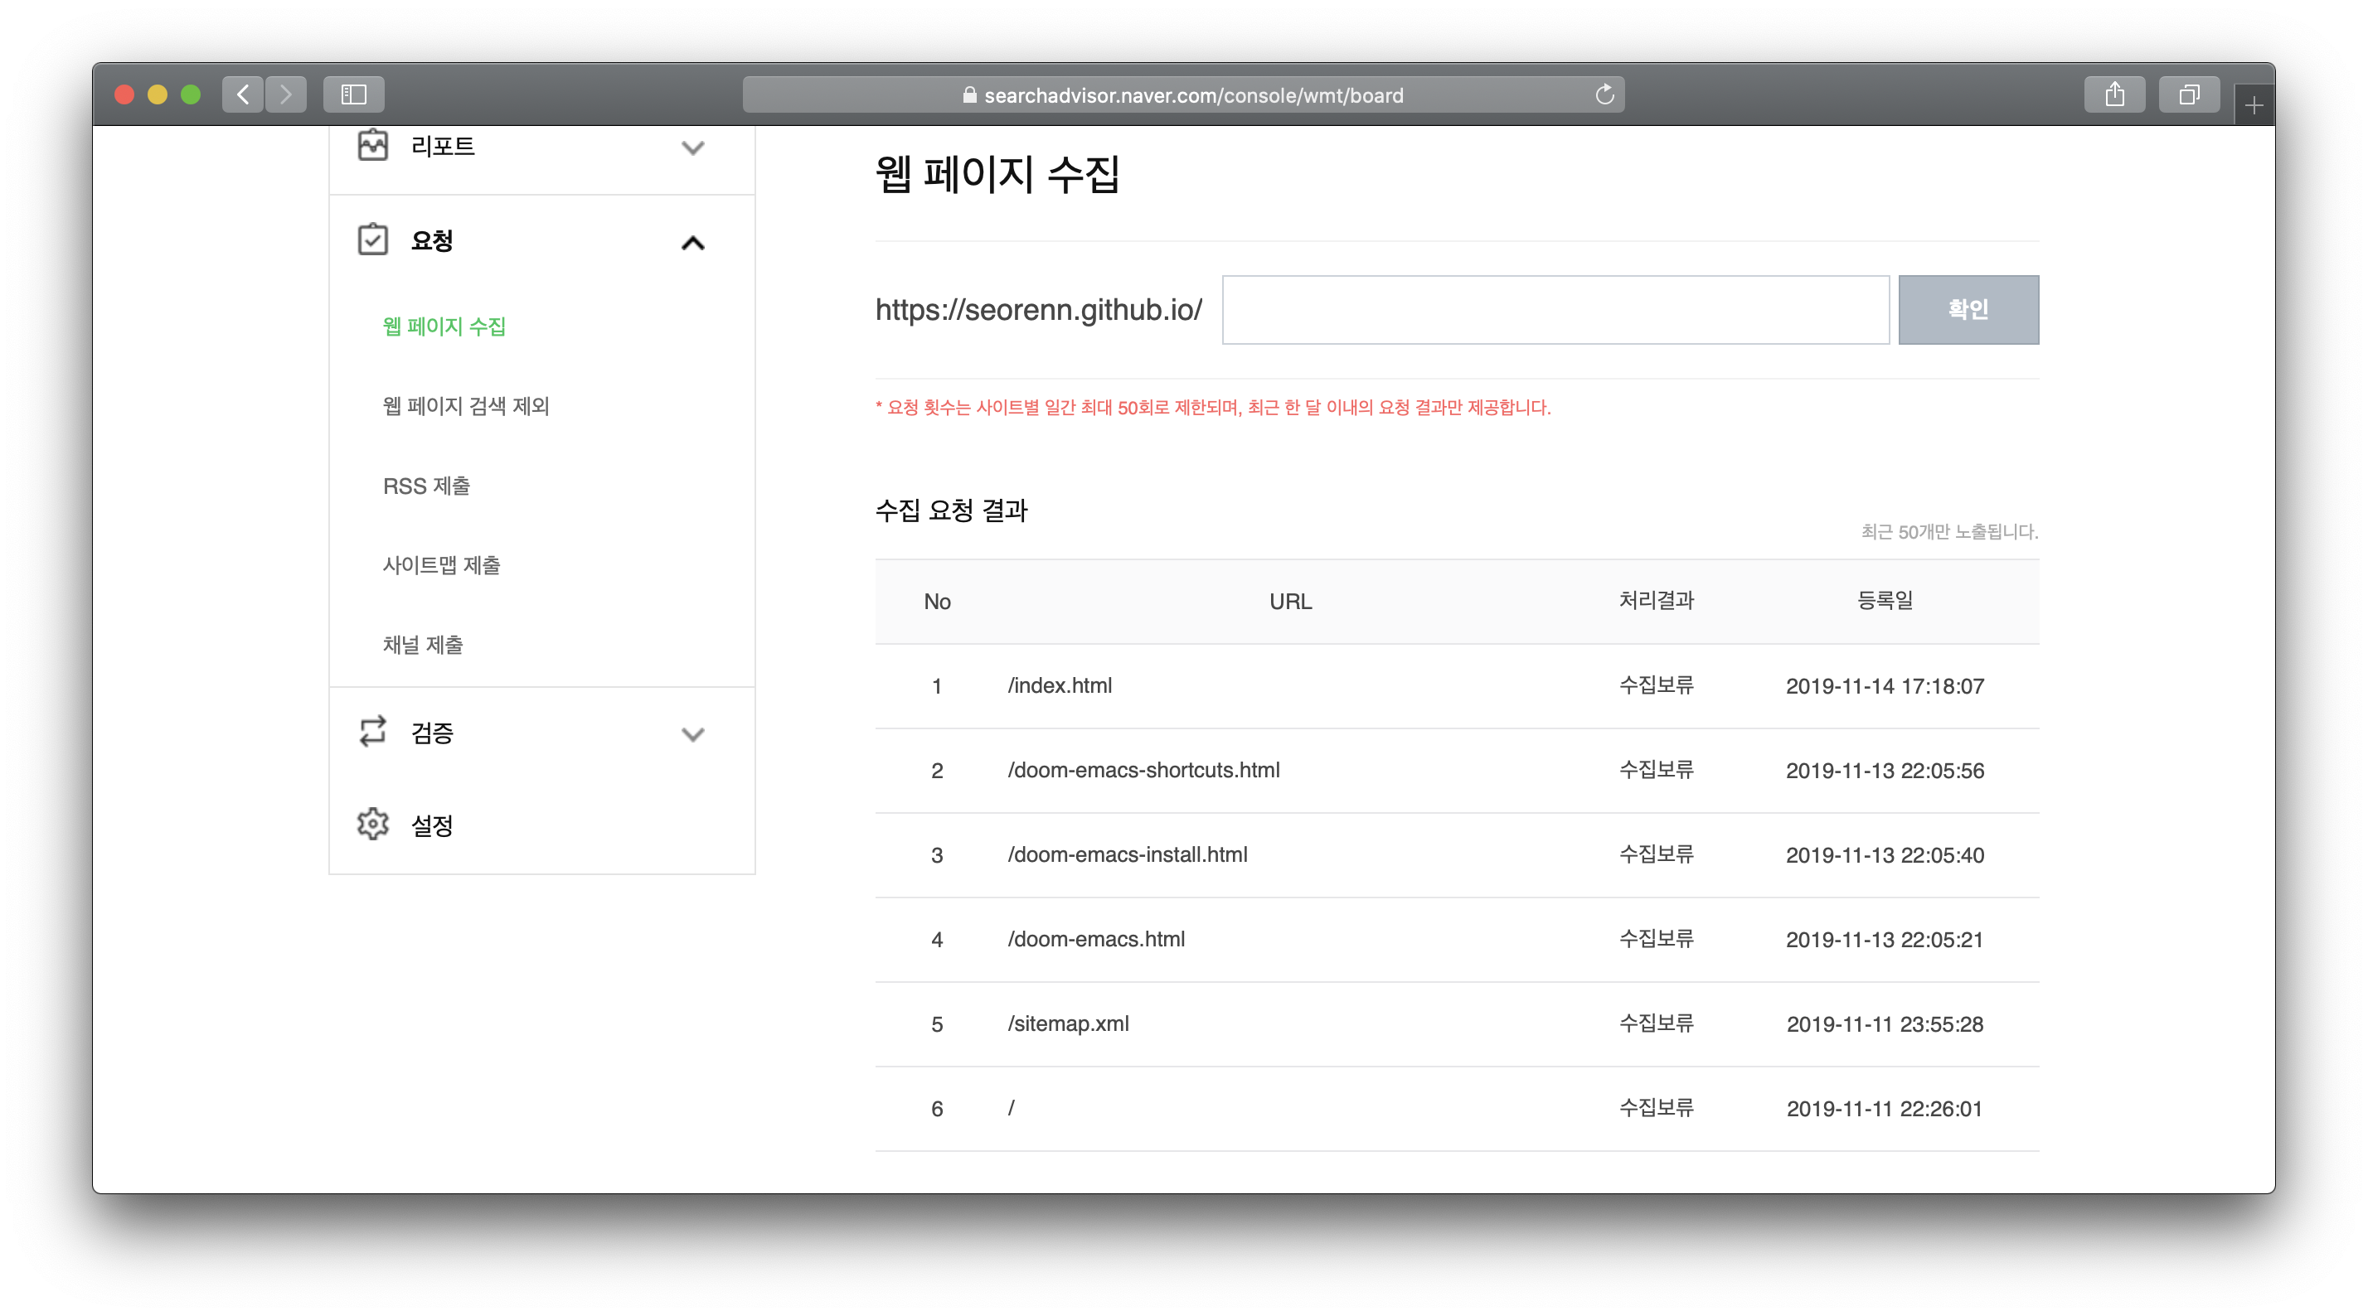Screen dimensions: 2368x1316
Task: Open a new tab with plus
Action: [x=2253, y=107]
